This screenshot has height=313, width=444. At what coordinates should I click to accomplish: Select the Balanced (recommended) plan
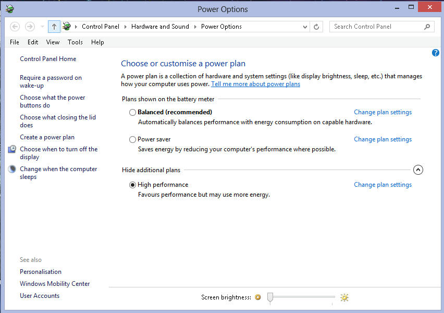point(132,112)
